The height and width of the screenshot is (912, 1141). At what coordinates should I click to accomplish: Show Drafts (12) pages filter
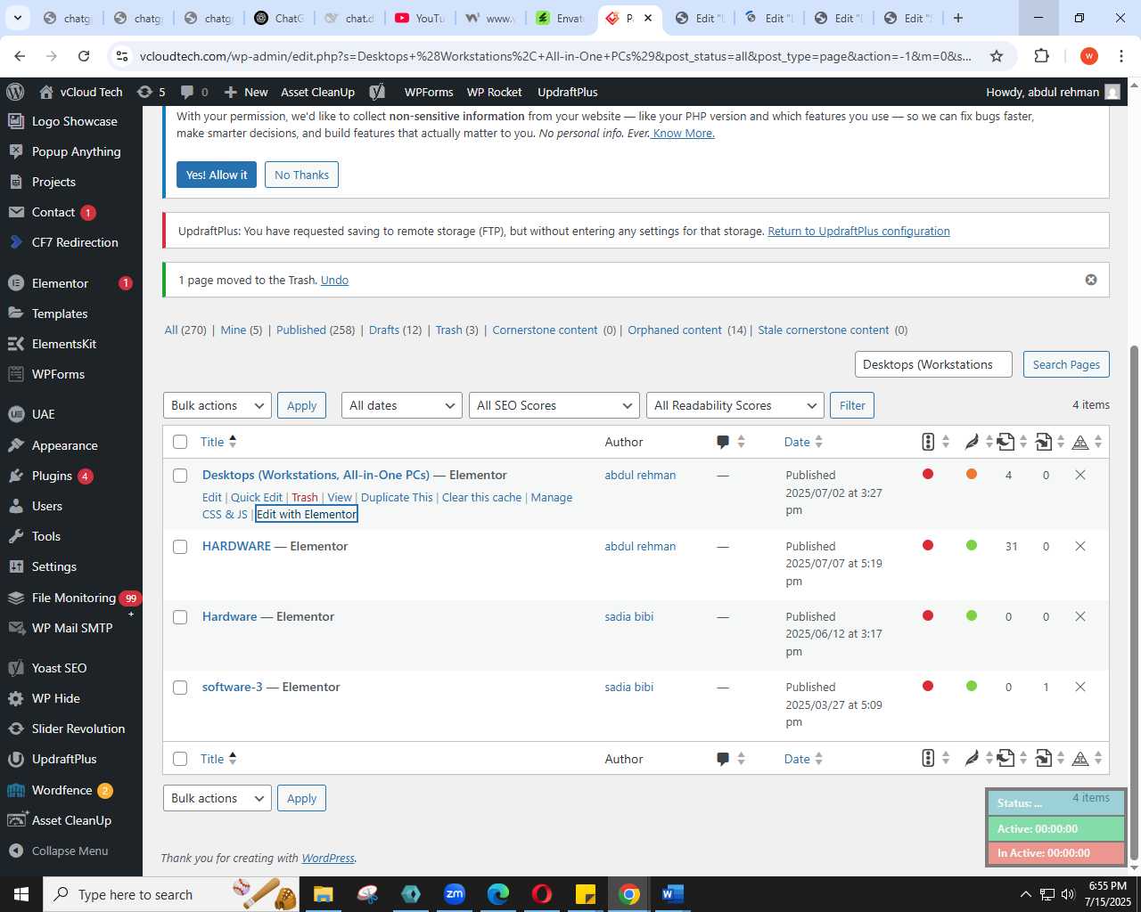(395, 330)
